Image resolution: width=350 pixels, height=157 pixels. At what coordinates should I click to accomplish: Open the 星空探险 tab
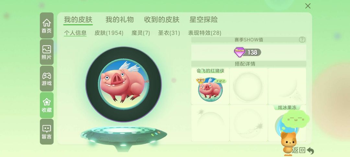204,20
